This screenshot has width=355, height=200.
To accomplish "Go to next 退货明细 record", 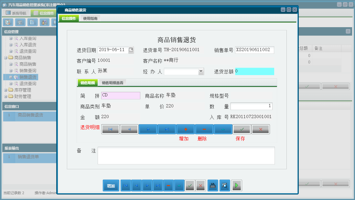I will click(148, 129).
